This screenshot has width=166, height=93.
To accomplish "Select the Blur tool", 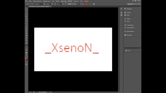I will point(26,38).
